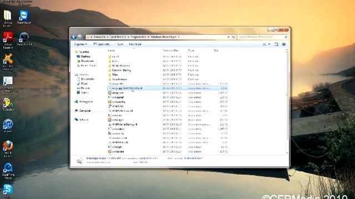
Task: Expand the address bar history dropdown arrow
Action: pos(229,37)
